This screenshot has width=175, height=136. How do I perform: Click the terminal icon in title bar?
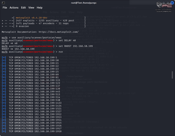pos(3,3)
